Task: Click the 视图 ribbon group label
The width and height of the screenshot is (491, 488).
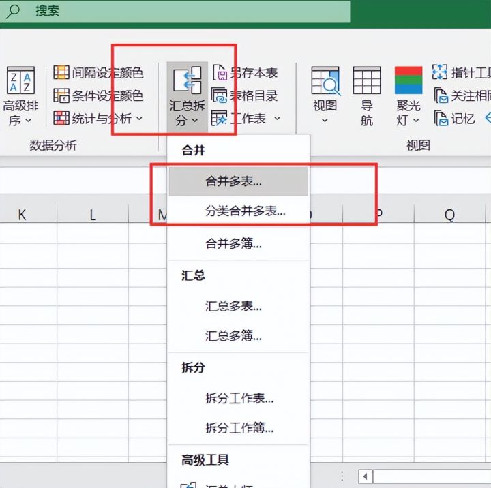Action: 418,145
